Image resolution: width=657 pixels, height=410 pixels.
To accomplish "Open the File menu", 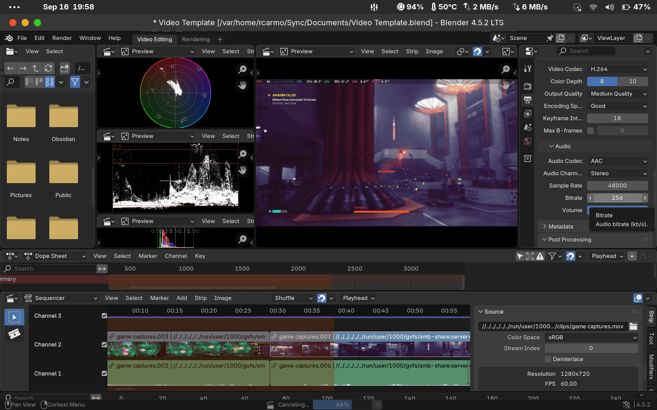I will coord(22,38).
